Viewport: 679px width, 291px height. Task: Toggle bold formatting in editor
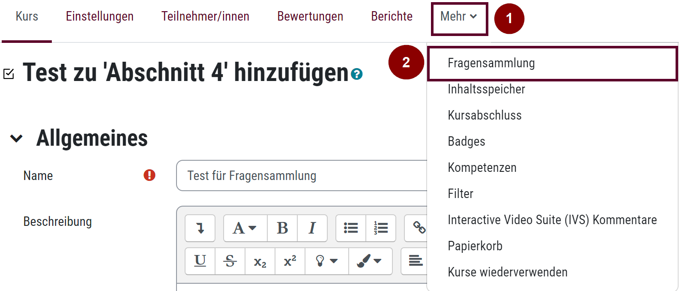pos(282,228)
